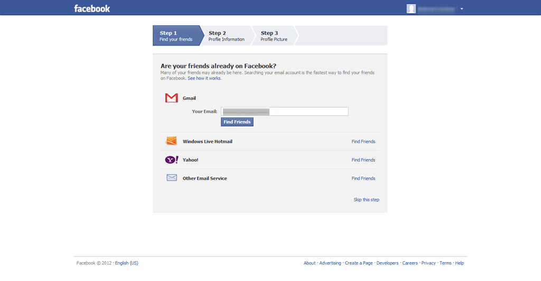Click the blurred account name in header
Viewport: 541px width, 281px height.
436,9
